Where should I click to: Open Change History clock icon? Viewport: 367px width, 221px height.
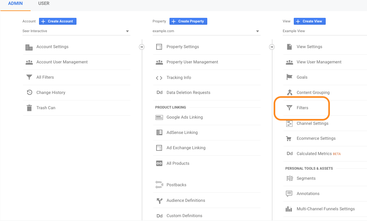[x=29, y=93]
